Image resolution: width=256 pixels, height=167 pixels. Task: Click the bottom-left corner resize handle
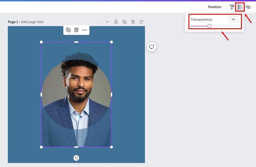point(41,147)
